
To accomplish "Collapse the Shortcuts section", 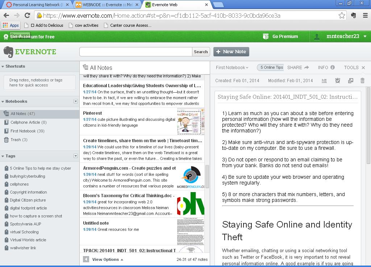I will [x=3, y=67].
